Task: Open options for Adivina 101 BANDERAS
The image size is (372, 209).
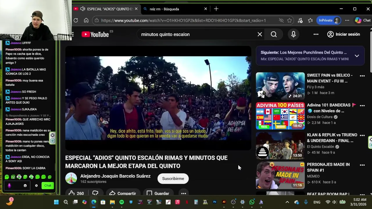Action: [x=362, y=106]
